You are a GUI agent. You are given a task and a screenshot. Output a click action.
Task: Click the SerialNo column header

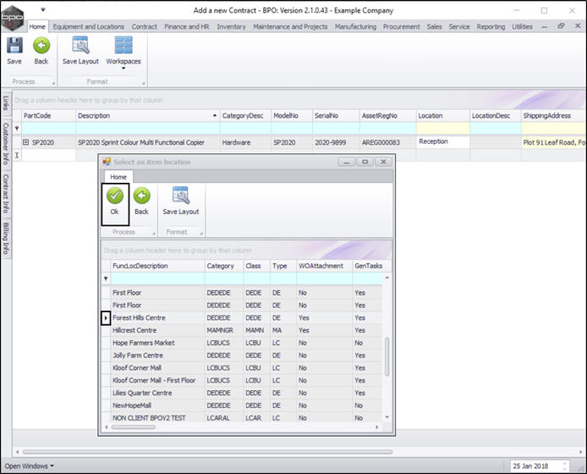pos(336,115)
